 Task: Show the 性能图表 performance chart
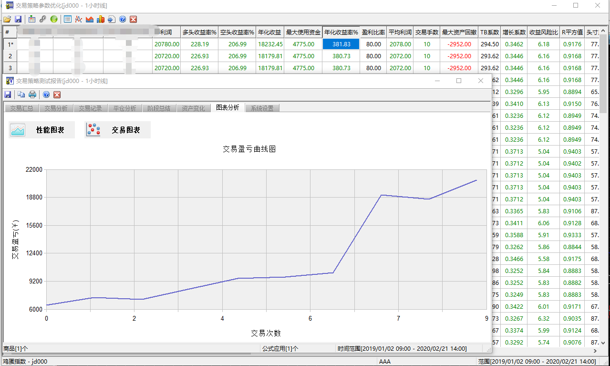click(x=41, y=130)
